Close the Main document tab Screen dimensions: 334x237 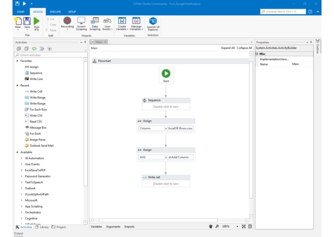click(x=105, y=42)
